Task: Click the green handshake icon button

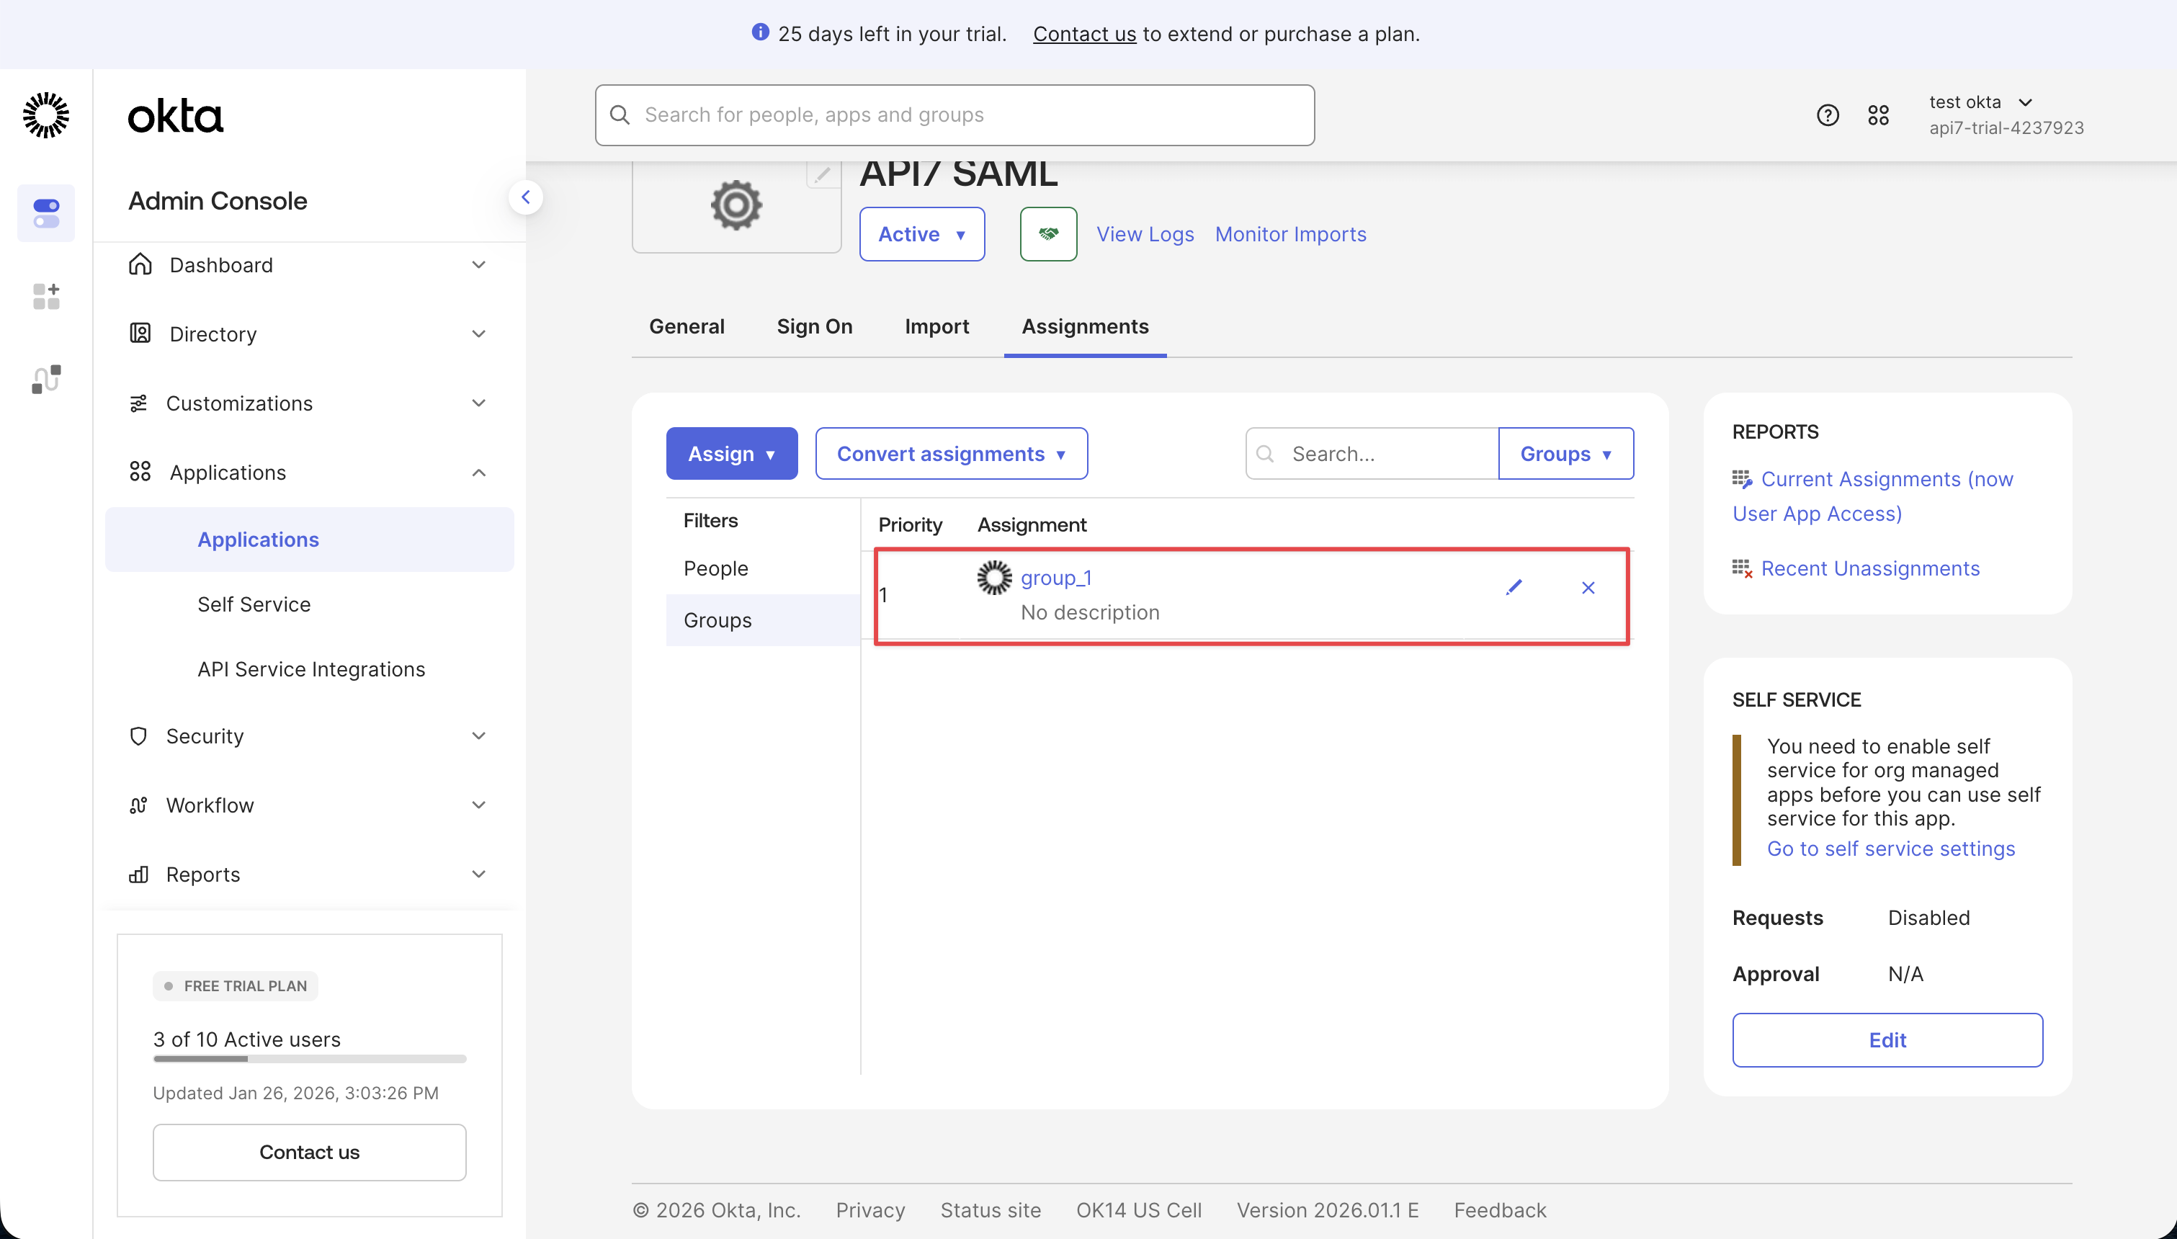Action: click(x=1048, y=234)
